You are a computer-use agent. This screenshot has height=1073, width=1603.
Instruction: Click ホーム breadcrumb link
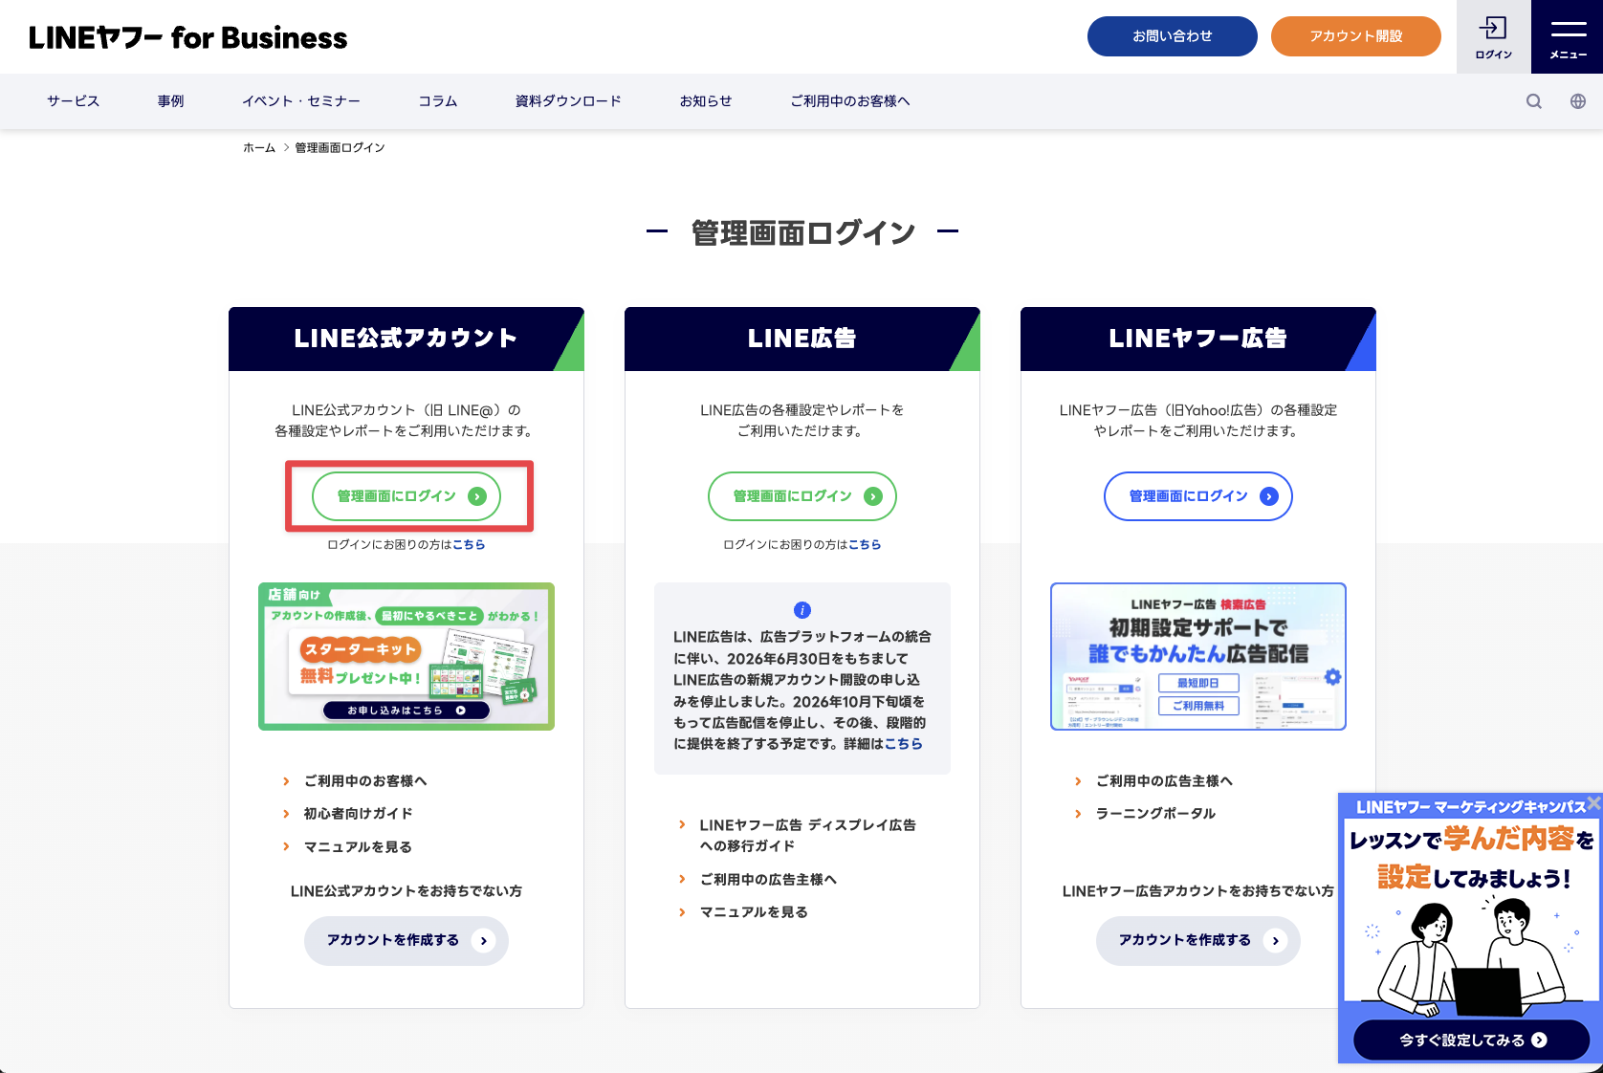(x=259, y=147)
